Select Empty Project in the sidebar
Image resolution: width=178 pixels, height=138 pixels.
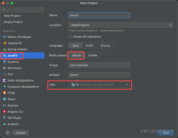click(13, 22)
